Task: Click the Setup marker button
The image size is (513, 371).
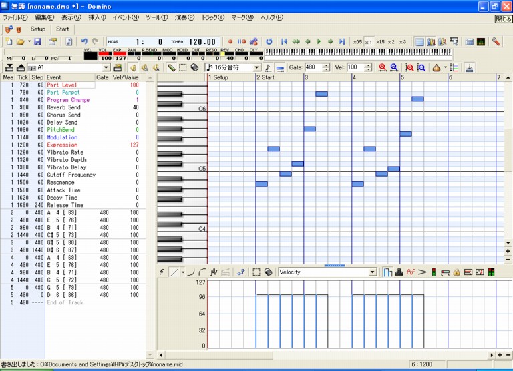Action: (38, 29)
